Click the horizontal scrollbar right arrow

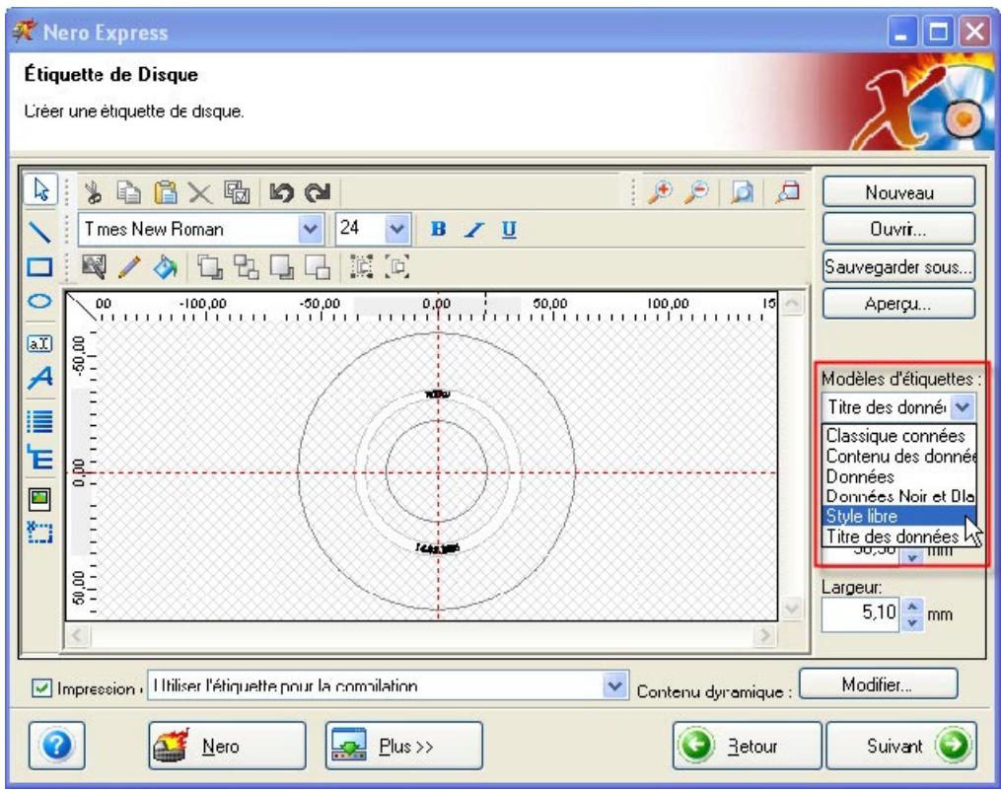point(763,635)
